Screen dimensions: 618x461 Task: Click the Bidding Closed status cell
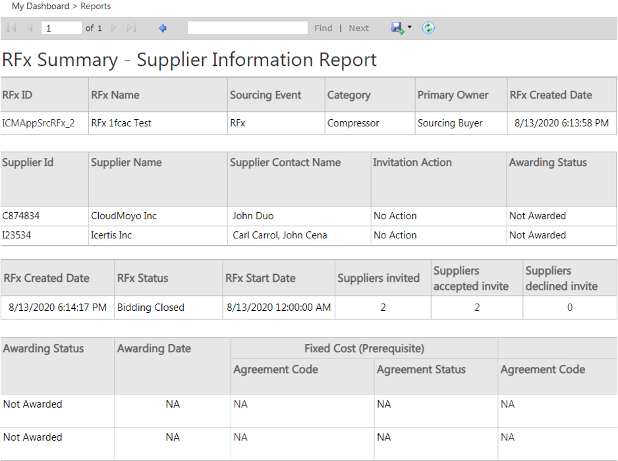(151, 308)
